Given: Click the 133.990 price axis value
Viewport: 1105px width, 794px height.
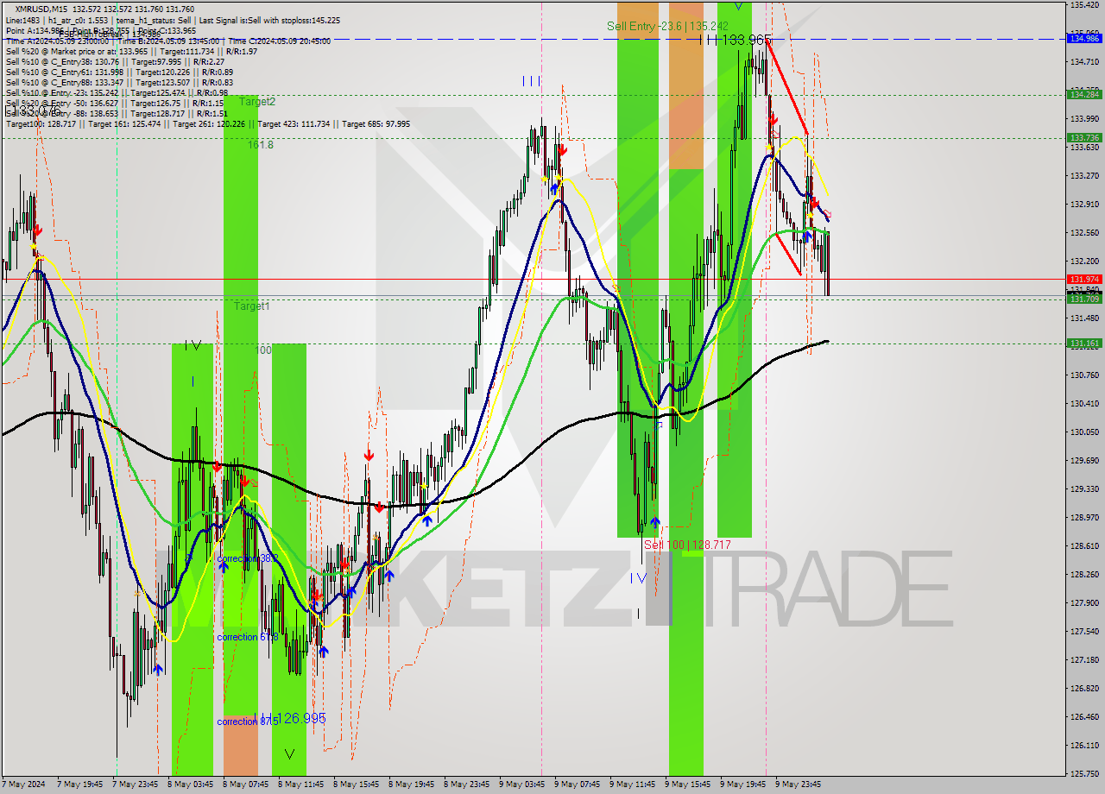Looking at the screenshot, I should tap(1084, 119).
